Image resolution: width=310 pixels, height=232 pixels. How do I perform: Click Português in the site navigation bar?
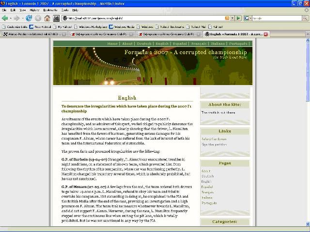(x=238, y=44)
